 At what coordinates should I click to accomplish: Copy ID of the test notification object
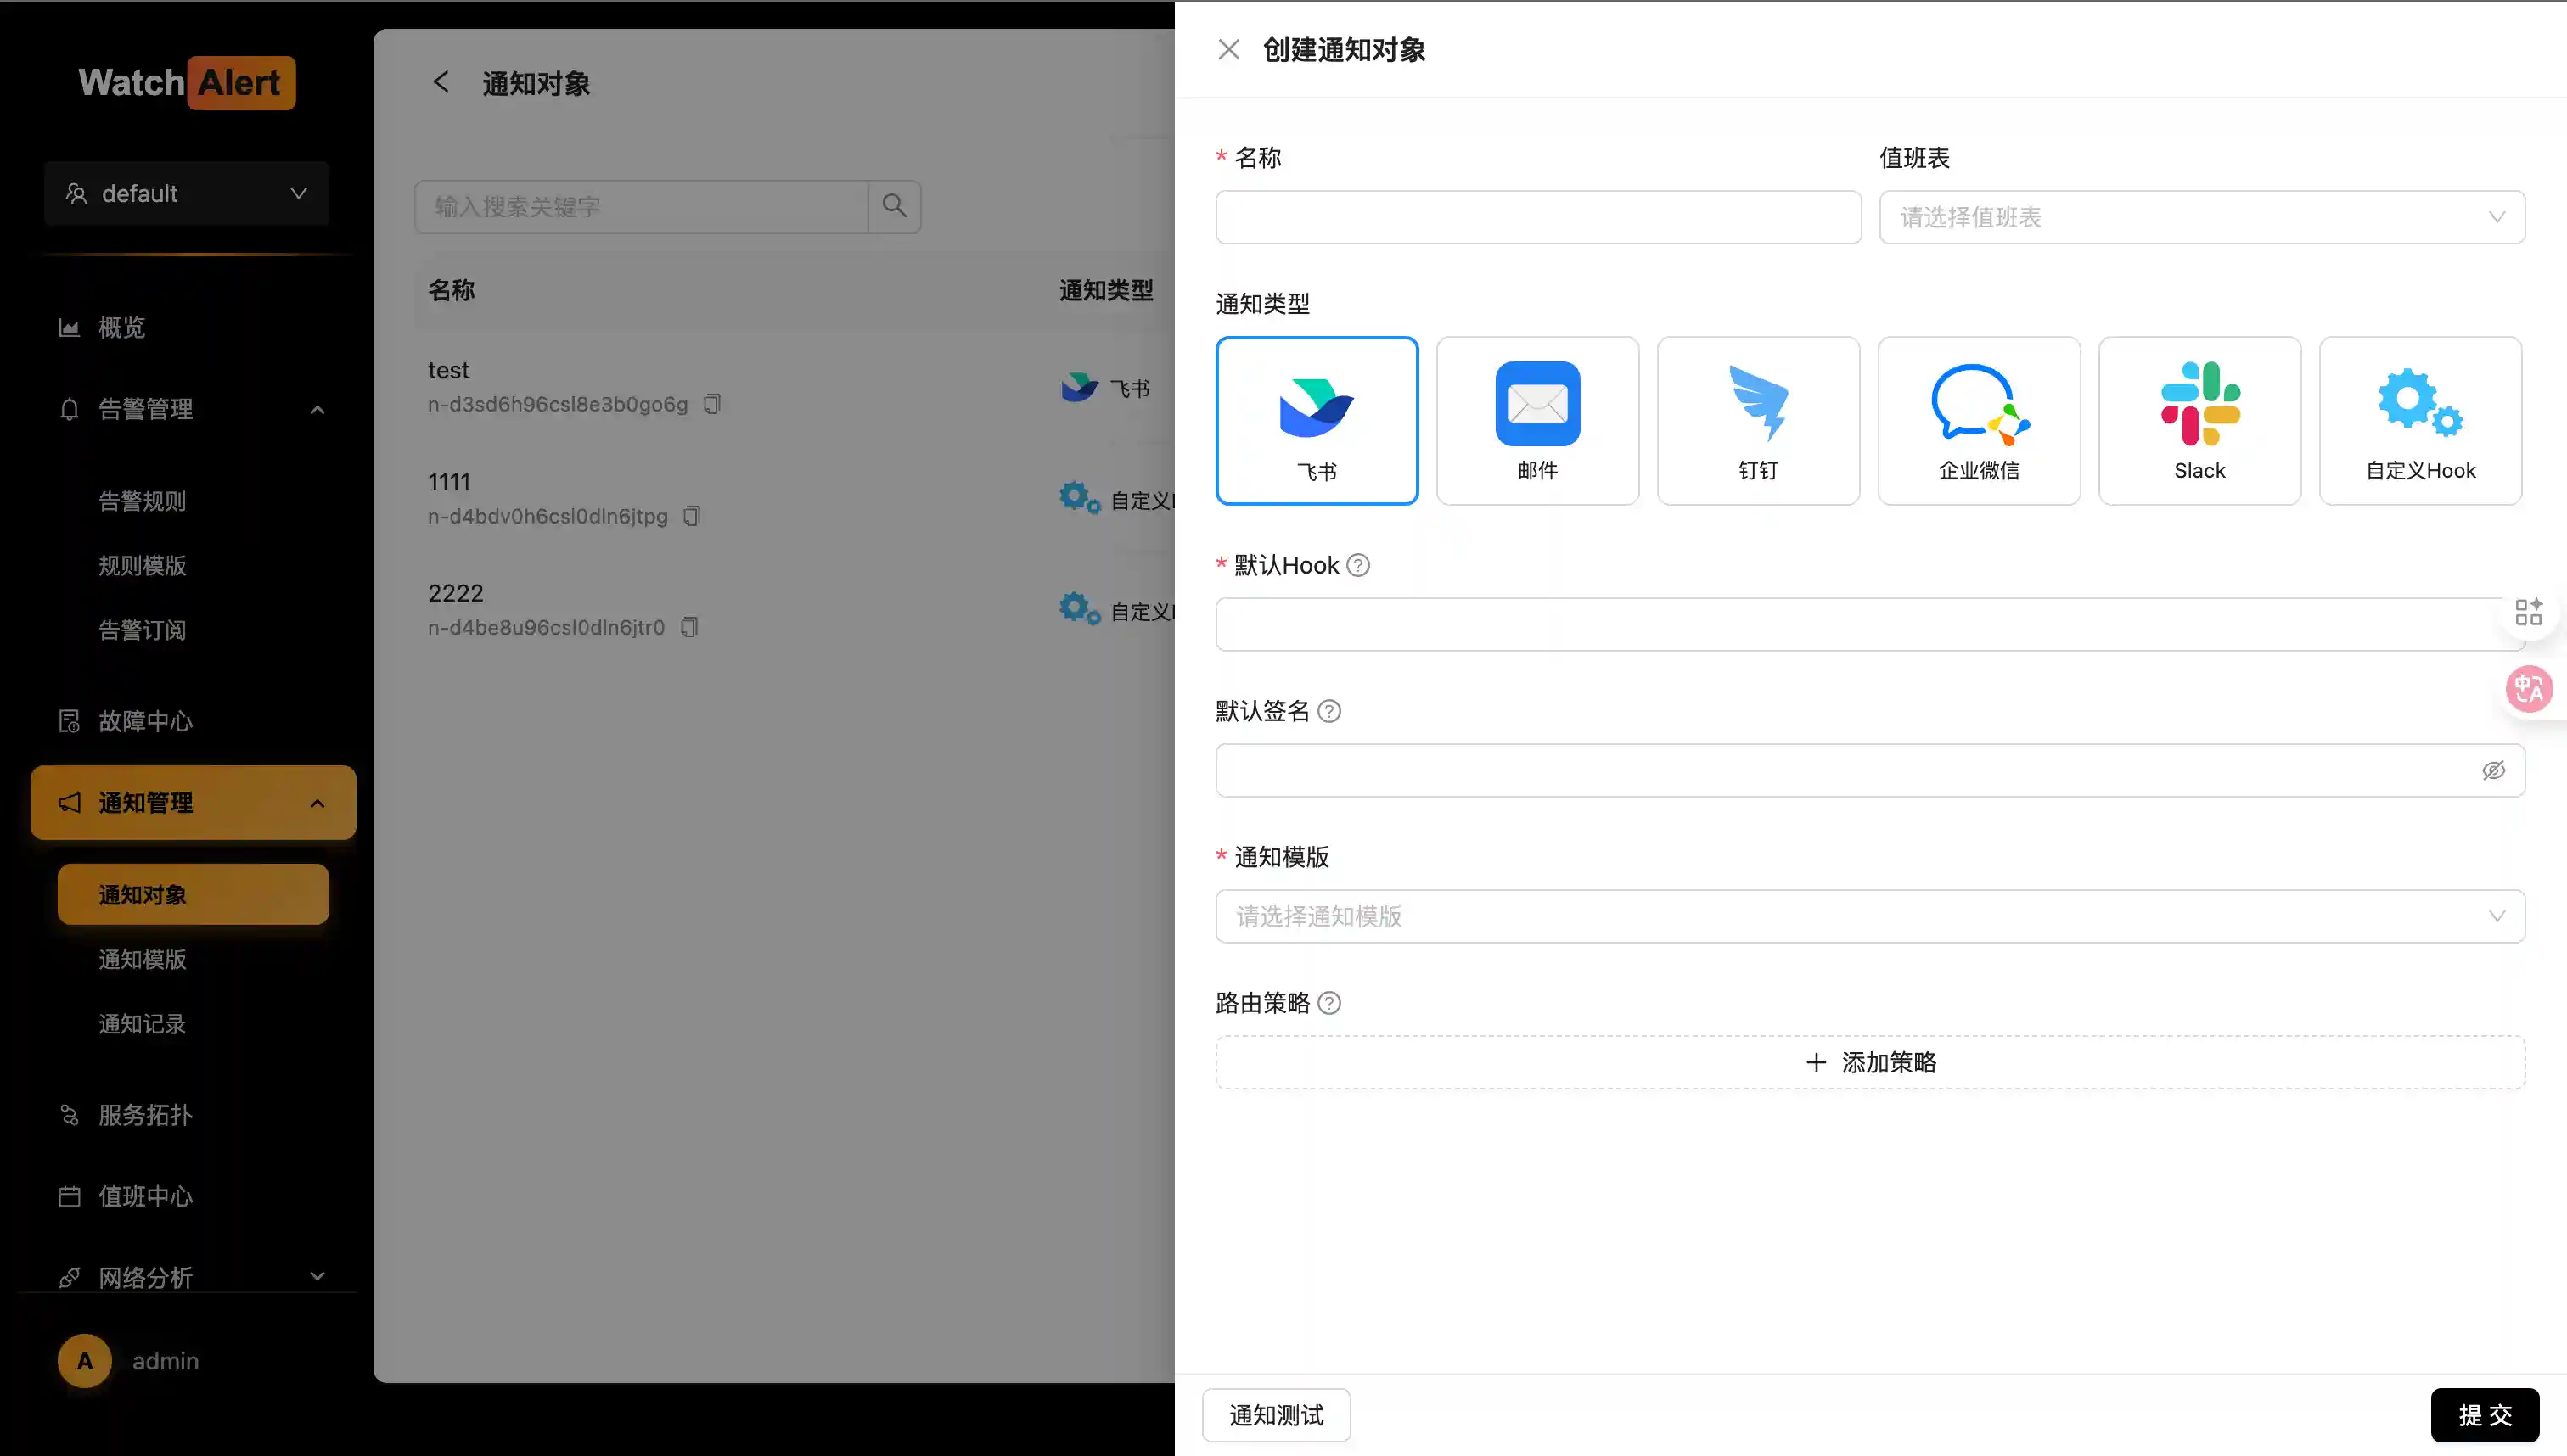(711, 404)
